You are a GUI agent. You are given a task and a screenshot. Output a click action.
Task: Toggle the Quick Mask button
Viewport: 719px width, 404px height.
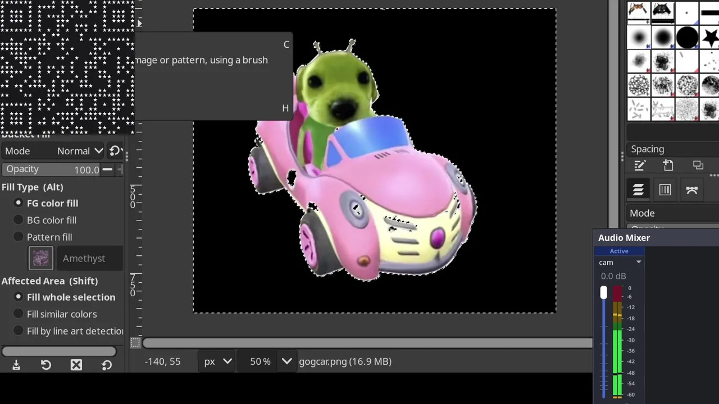click(135, 342)
